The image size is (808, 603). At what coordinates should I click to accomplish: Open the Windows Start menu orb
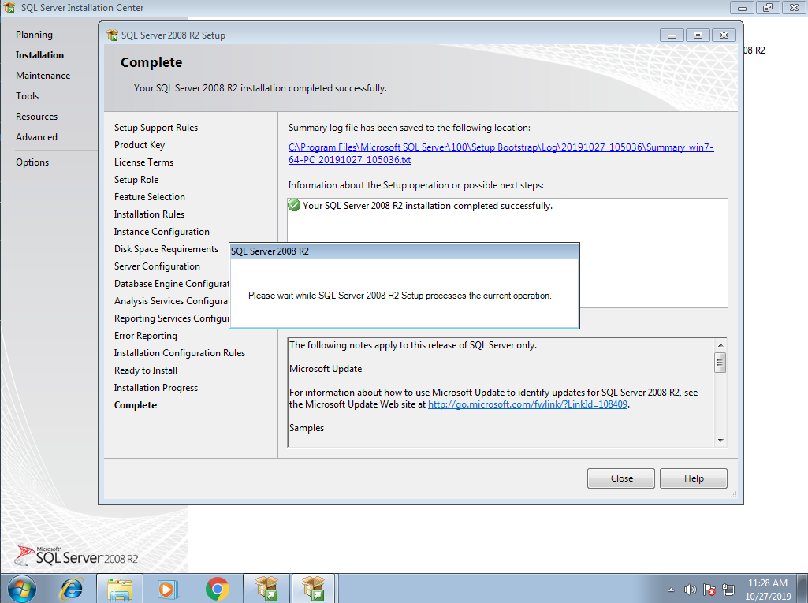pos(21,589)
